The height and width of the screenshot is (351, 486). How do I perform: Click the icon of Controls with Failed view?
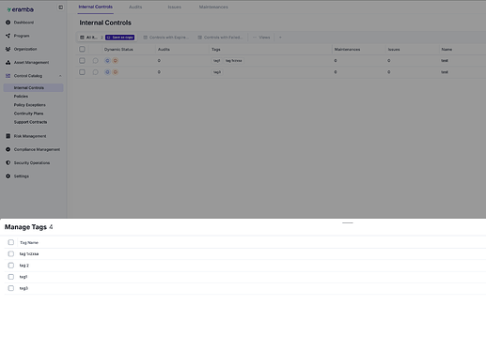[x=200, y=38]
